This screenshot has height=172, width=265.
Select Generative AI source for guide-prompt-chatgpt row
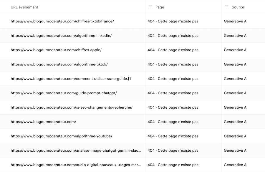point(236,93)
